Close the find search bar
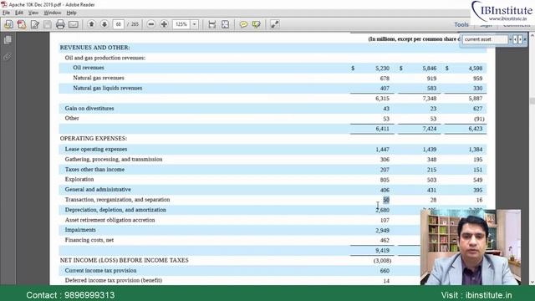This screenshot has width=535, height=301. pos(525,39)
